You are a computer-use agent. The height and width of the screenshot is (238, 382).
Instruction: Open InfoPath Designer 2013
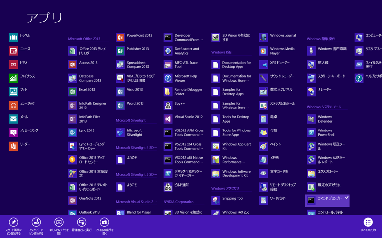point(87,106)
